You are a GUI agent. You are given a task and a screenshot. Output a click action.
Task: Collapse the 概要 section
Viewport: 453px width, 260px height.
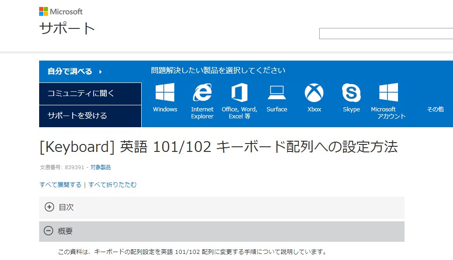(x=221, y=232)
